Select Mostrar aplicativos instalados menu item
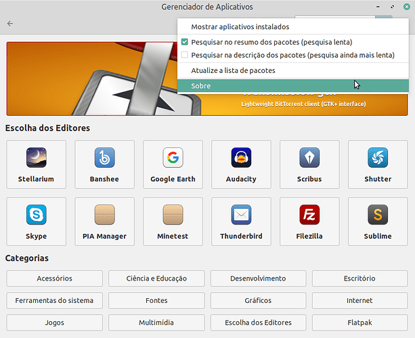 pyautogui.click(x=293, y=27)
